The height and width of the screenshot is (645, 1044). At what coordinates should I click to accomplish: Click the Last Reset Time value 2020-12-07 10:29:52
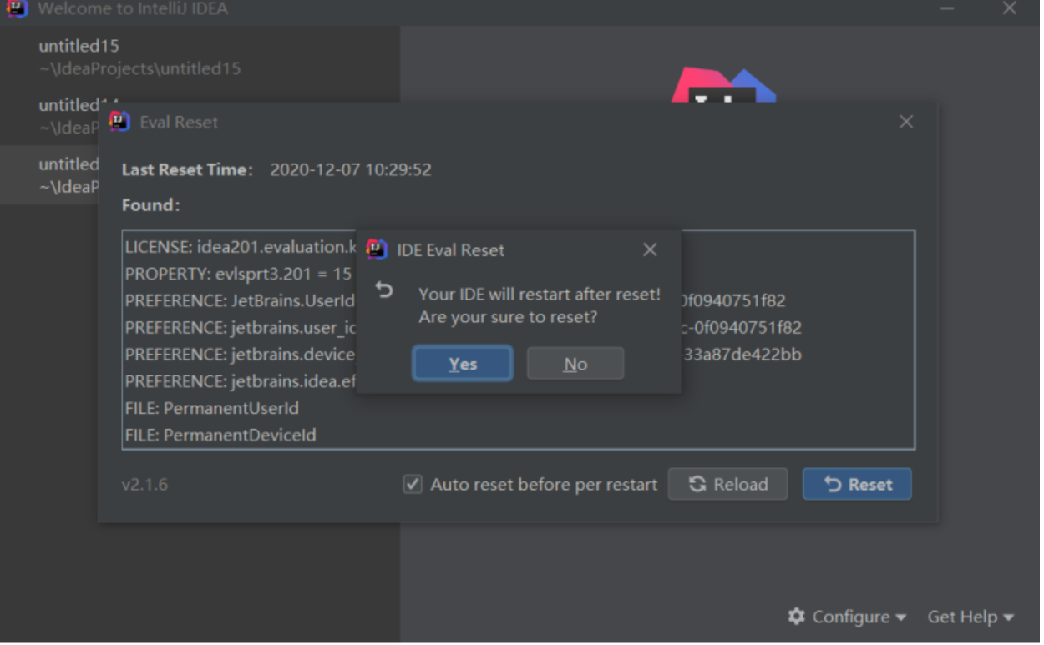point(351,169)
